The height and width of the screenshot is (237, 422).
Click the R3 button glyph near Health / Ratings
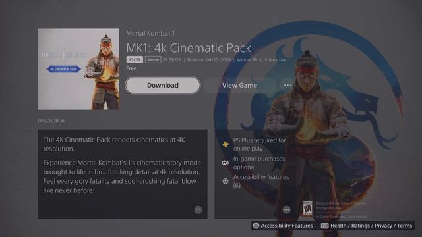(x=324, y=226)
